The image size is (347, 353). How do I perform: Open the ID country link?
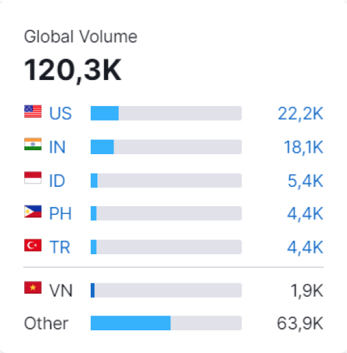coord(57,181)
